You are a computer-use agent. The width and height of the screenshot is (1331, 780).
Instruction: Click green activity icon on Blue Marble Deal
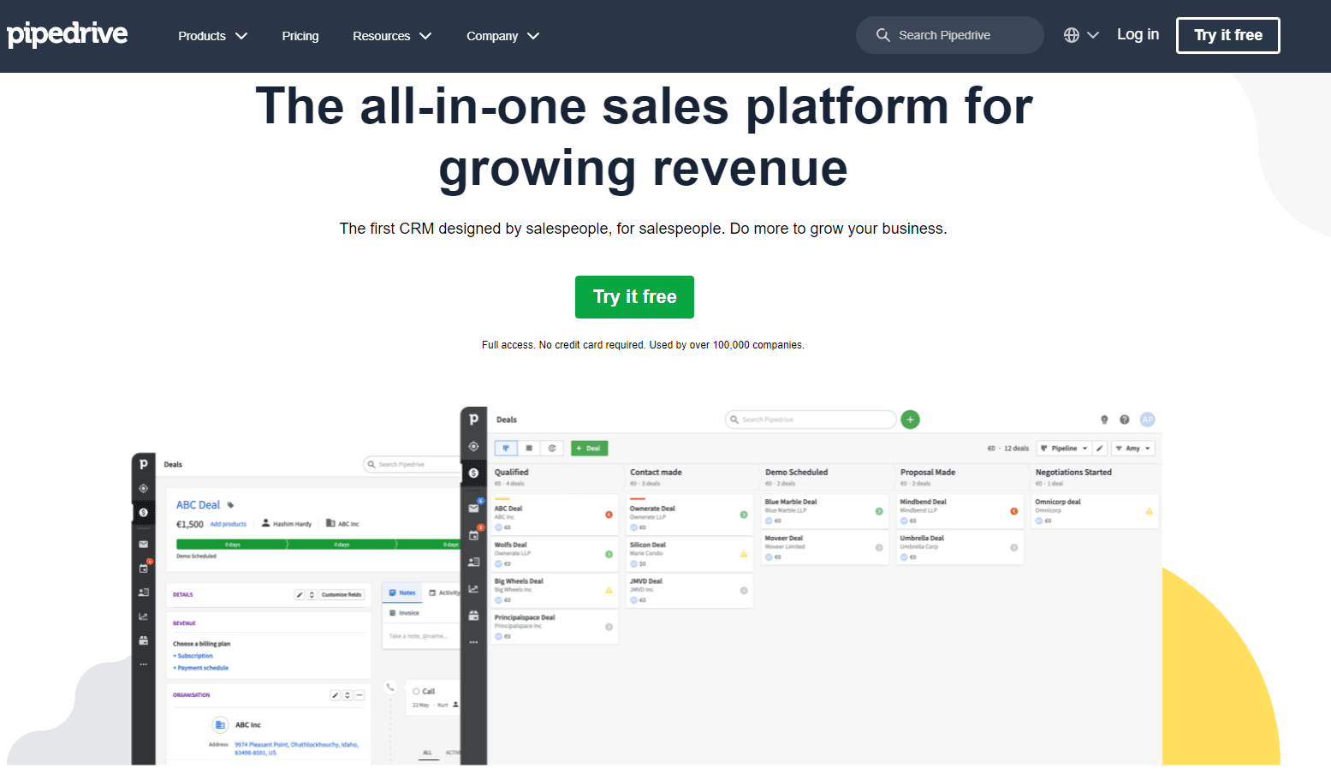click(879, 511)
